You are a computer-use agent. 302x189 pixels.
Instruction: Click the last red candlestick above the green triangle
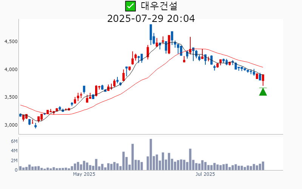click(x=263, y=80)
